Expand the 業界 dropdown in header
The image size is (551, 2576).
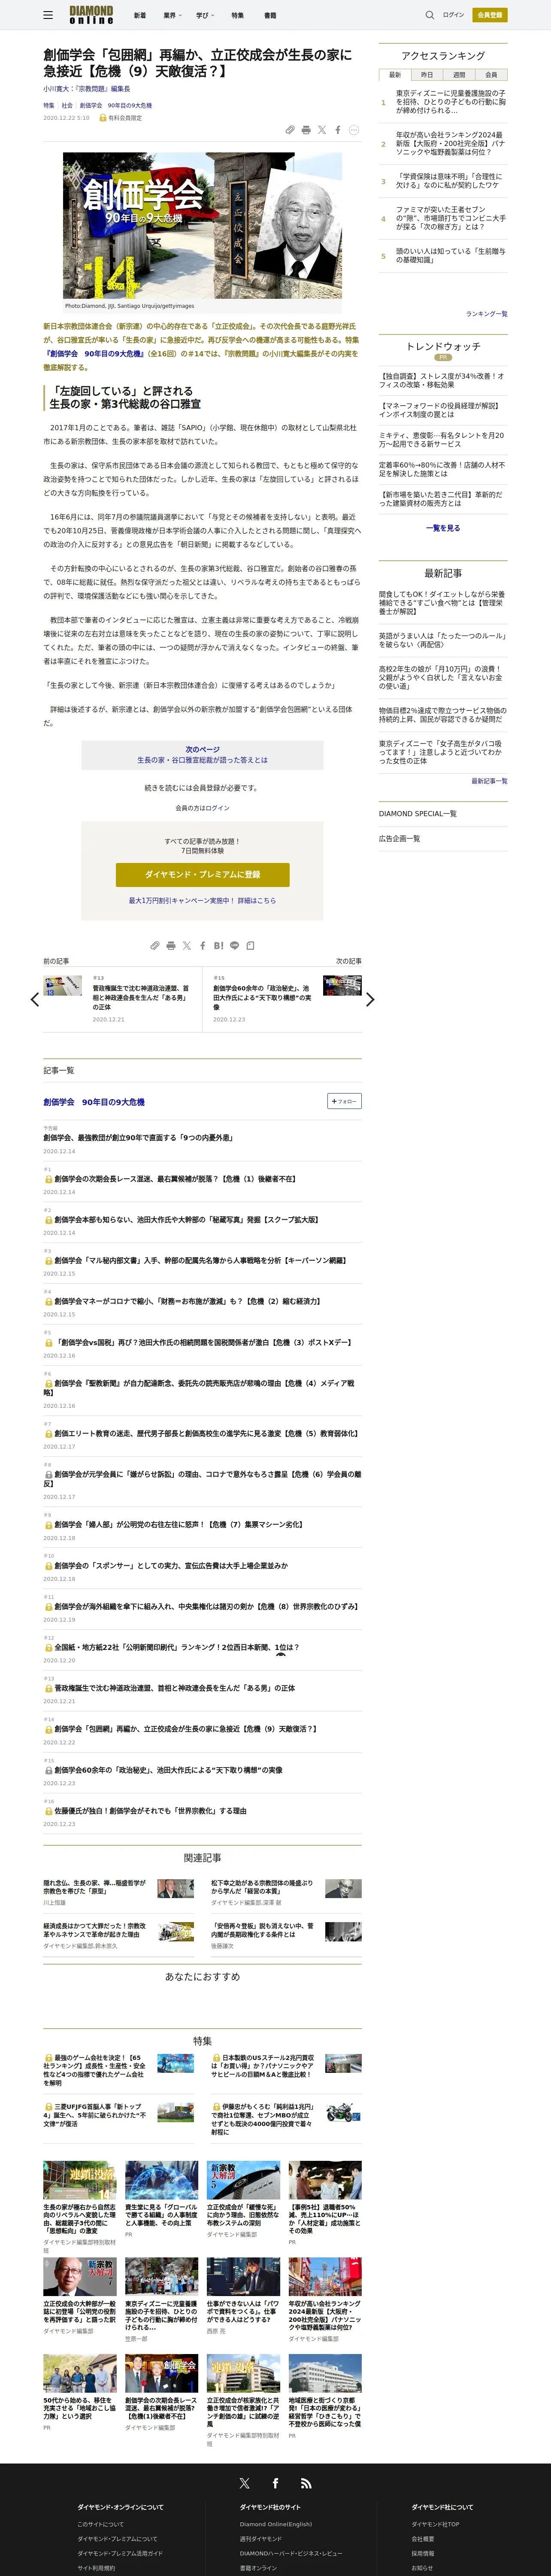point(172,16)
